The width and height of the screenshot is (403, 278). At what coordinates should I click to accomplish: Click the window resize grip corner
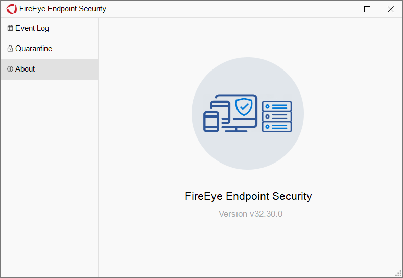click(399, 274)
